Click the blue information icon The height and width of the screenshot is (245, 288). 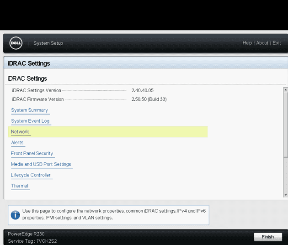point(16,214)
